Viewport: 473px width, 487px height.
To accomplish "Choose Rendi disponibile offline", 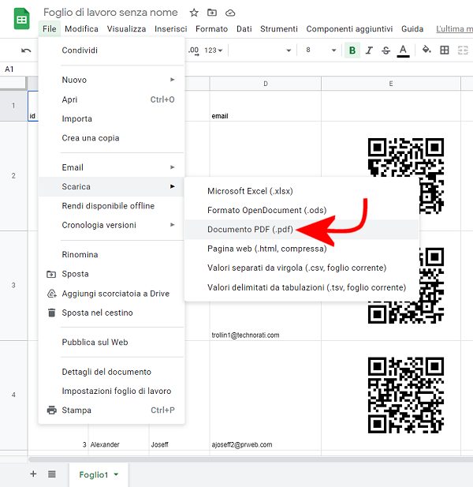I will pyautogui.click(x=112, y=205).
